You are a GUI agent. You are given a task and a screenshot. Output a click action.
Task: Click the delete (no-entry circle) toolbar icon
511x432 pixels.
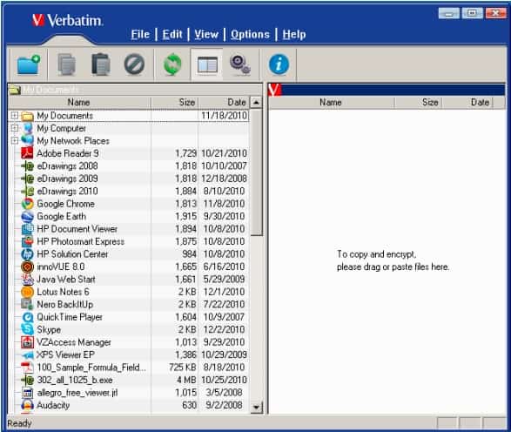(x=134, y=64)
